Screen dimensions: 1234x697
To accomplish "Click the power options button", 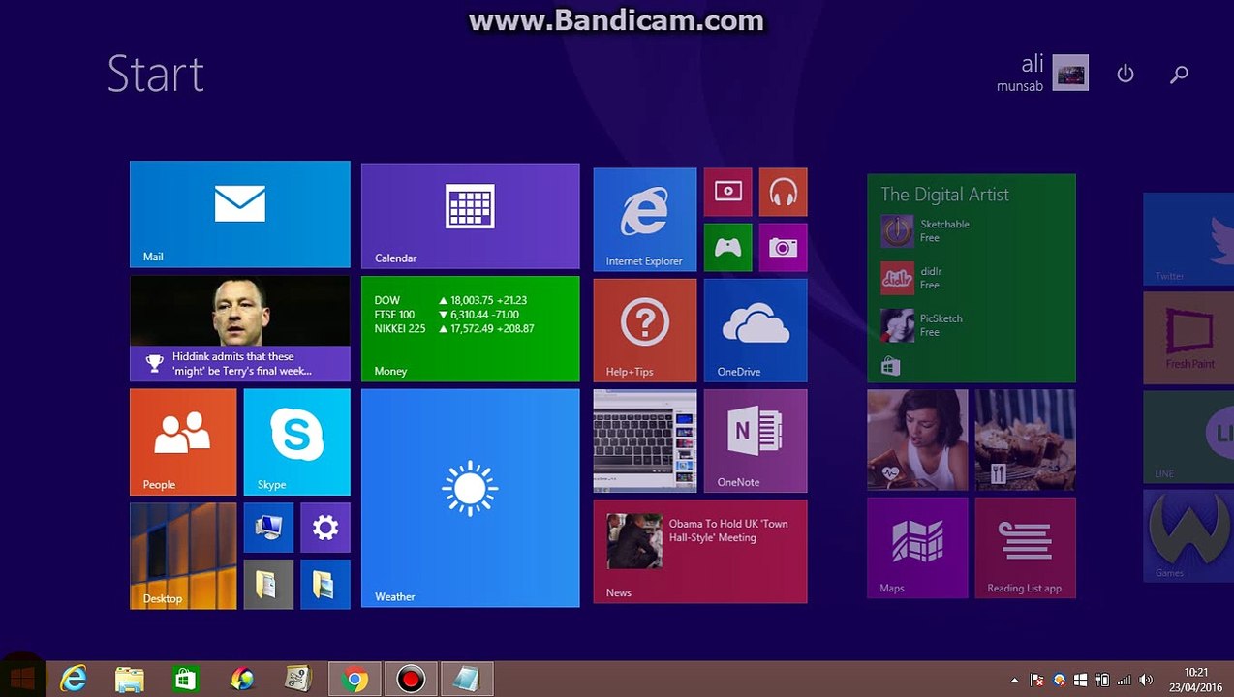I will (1125, 74).
